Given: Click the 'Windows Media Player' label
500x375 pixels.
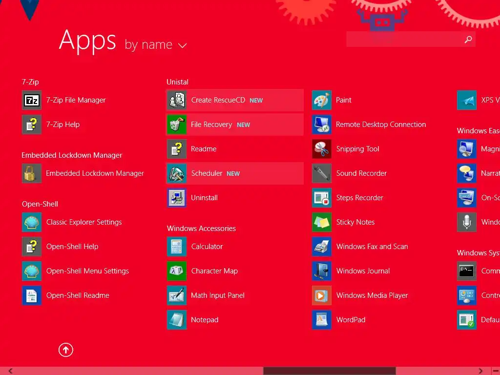Looking at the screenshot, I should pyautogui.click(x=372, y=295).
